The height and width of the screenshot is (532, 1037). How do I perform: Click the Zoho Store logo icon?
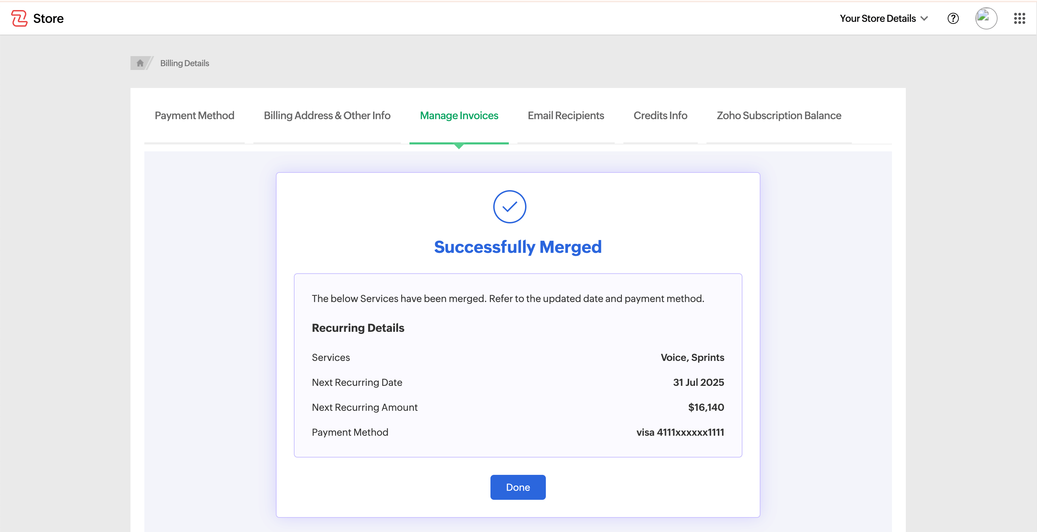19,18
